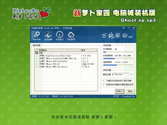Select version 1.2.1.0 cell

coord(85,61)
